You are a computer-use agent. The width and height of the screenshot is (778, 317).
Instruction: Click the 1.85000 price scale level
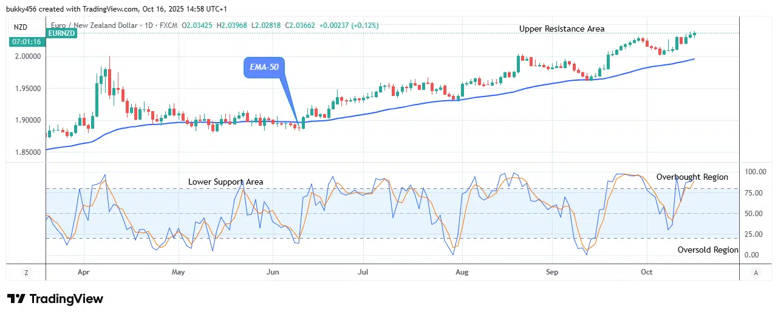(x=27, y=152)
